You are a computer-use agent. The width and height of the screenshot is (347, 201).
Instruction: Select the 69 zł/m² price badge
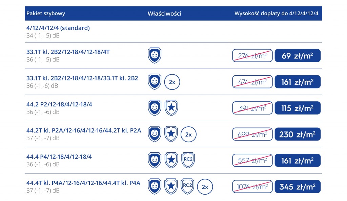coord(298,56)
